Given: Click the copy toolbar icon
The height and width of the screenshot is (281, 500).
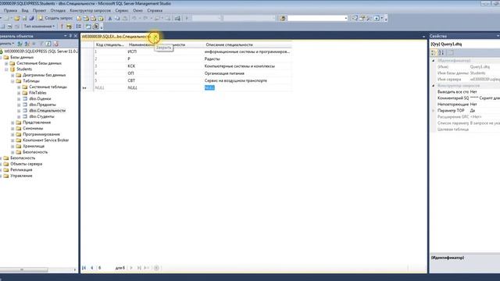Looking at the screenshot, I should [x=117, y=19].
